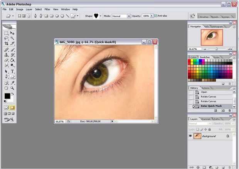Select the Crop tool
239x169 pixels.
(6, 44)
